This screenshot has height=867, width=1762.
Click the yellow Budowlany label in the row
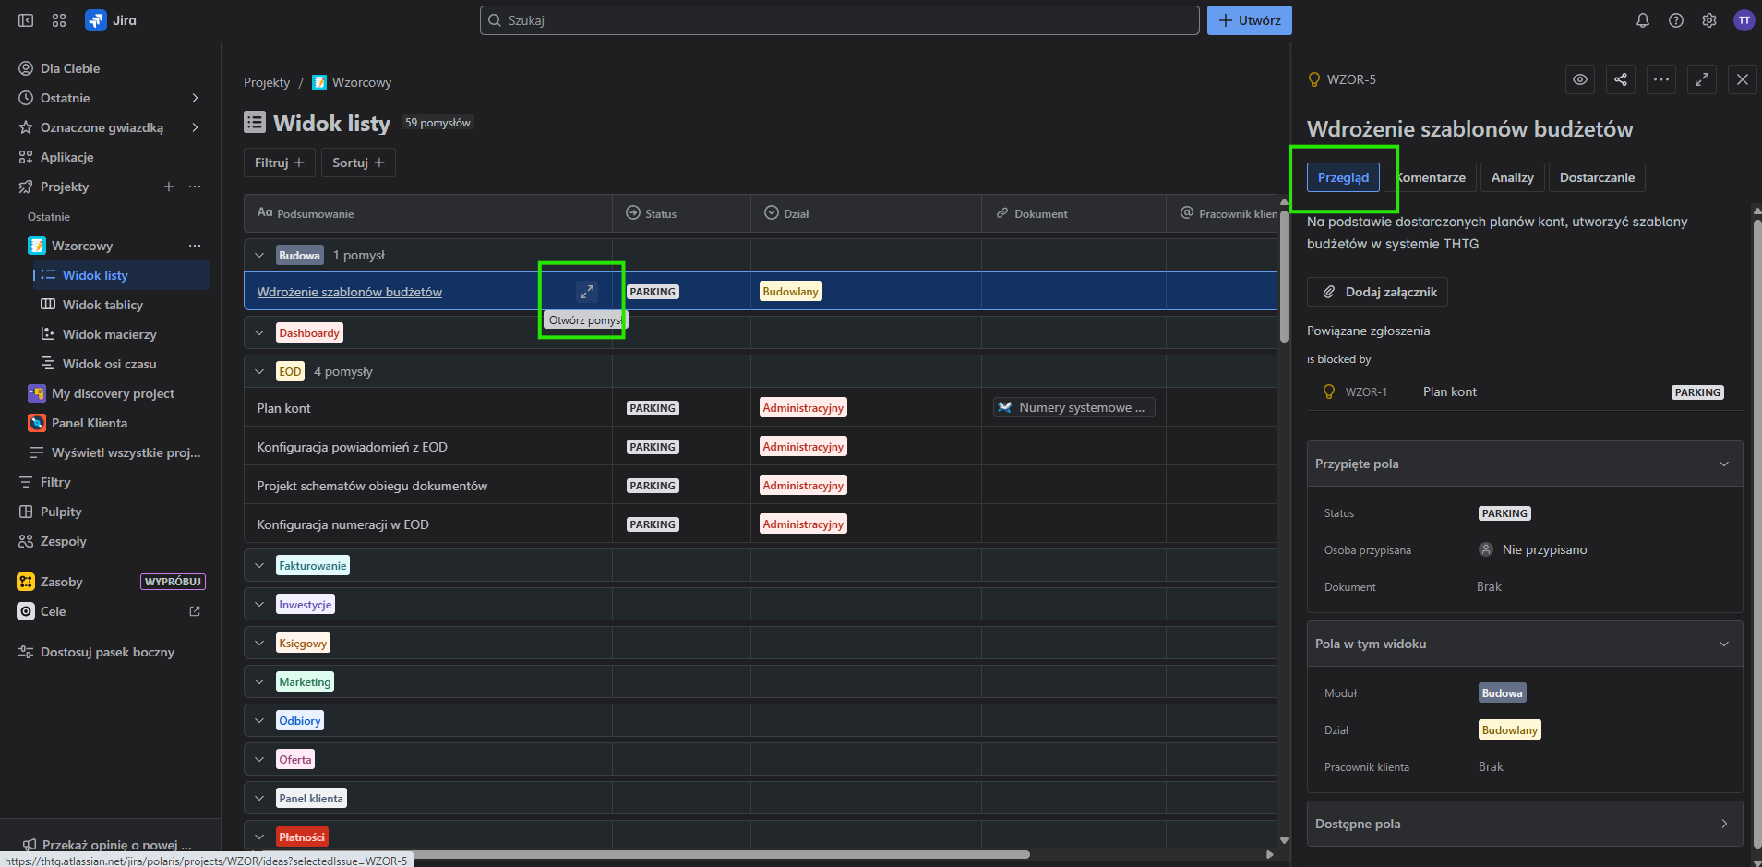tap(790, 292)
